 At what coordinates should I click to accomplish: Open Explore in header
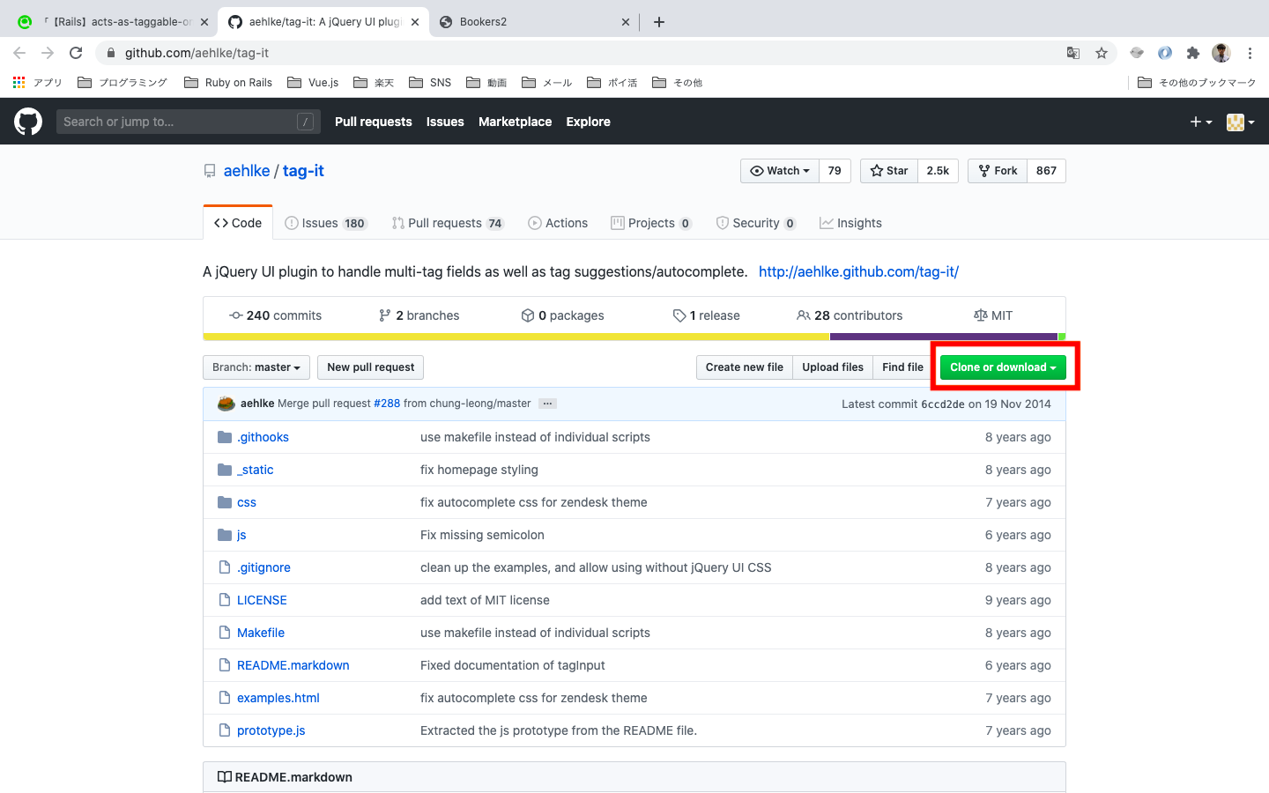point(589,122)
